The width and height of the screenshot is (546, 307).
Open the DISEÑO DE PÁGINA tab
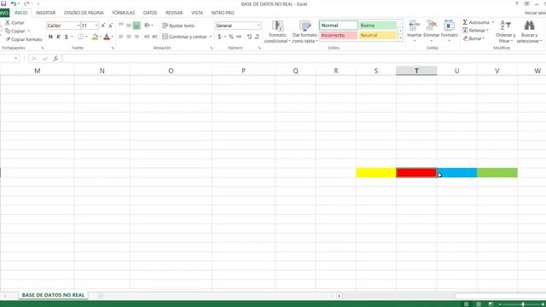click(x=84, y=13)
